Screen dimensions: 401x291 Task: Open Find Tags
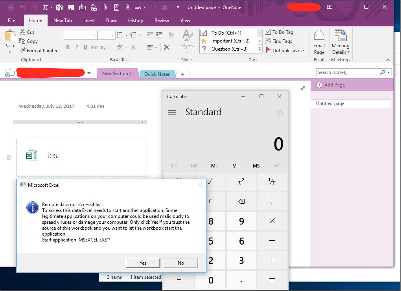279,41
